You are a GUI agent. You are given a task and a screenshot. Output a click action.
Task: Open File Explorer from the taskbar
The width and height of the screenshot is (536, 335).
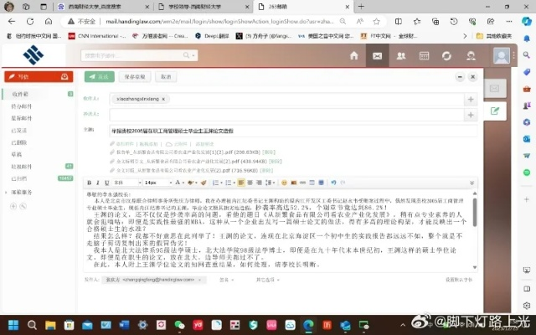(50, 325)
